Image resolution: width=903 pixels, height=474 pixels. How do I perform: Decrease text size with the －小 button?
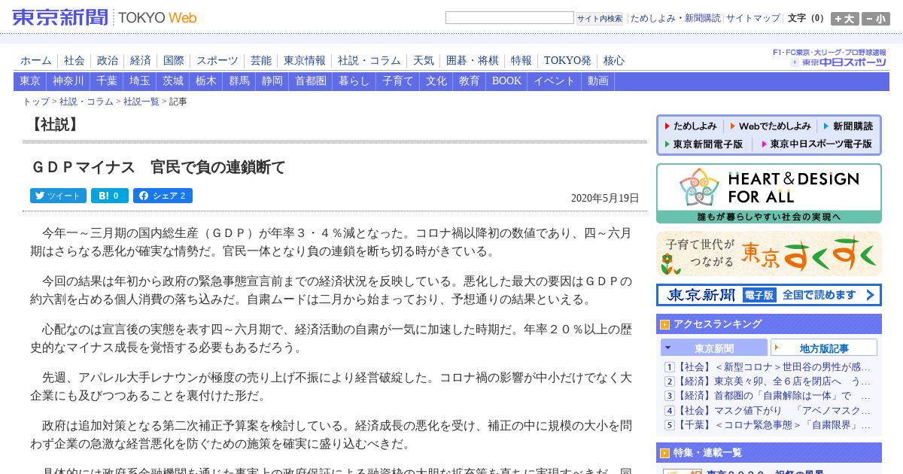pyautogui.click(x=876, y=19)
